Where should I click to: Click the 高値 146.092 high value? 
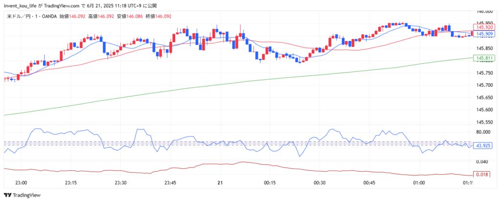click(x=101, y=16)
